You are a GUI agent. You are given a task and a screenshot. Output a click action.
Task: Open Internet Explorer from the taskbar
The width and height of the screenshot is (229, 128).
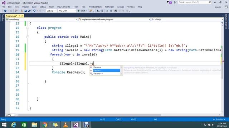[x=14, y=125]
